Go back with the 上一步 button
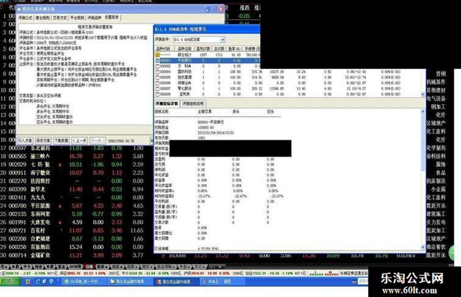Viewport: 461px width, 297px height. pyautogui.click(x=80, y=140)
